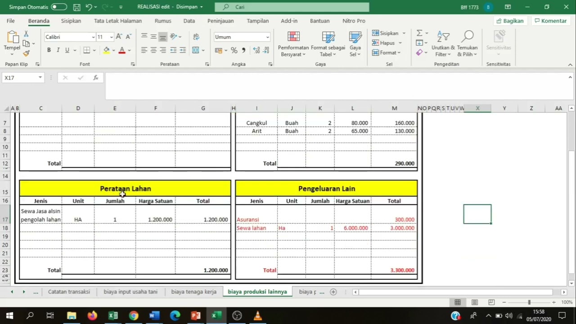Click the Accounting number format icon

point(219,50)
